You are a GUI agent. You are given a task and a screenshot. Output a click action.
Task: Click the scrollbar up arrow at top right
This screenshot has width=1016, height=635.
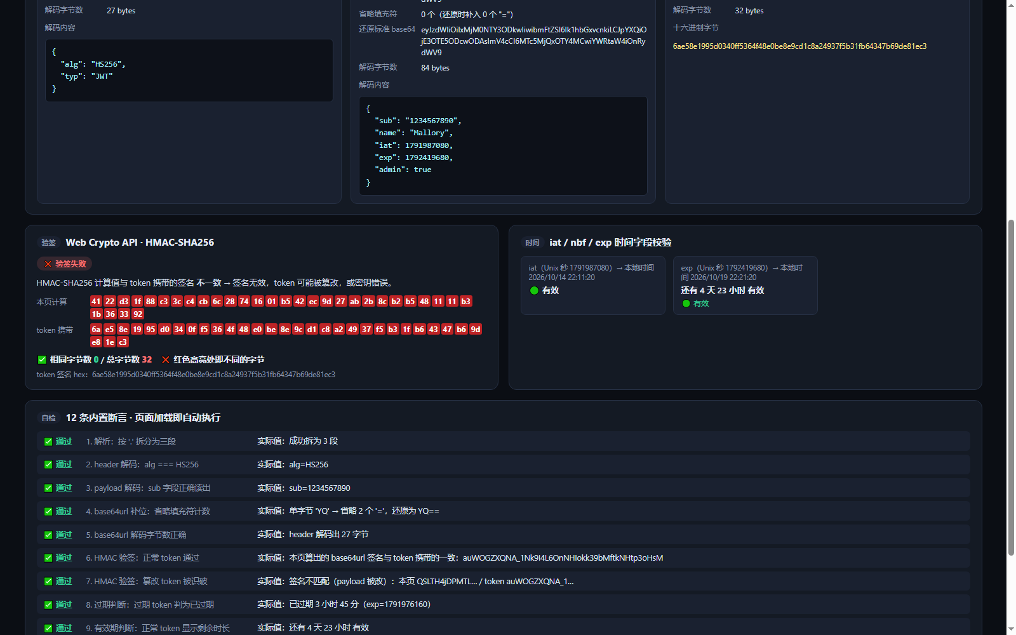click(1011, 5)
